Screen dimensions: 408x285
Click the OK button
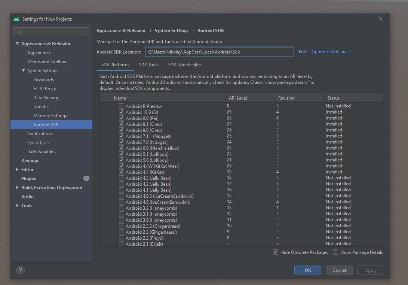click(x=308, y=270)
